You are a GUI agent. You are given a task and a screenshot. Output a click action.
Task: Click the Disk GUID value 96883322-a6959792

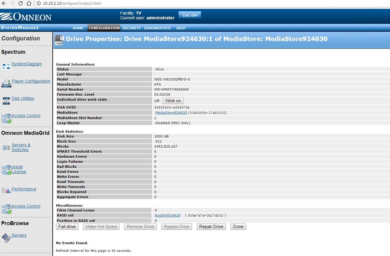172,107
